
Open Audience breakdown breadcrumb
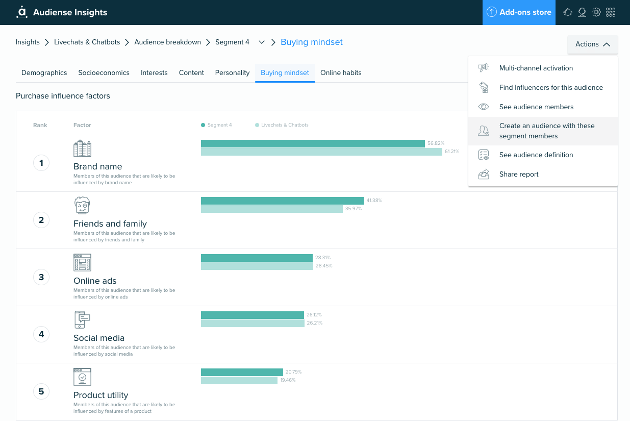point(168,42)
